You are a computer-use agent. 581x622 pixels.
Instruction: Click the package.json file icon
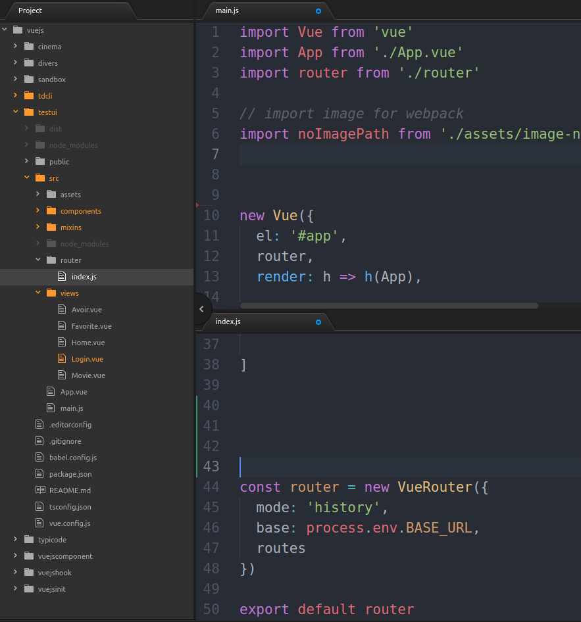[x=40, y=474]
